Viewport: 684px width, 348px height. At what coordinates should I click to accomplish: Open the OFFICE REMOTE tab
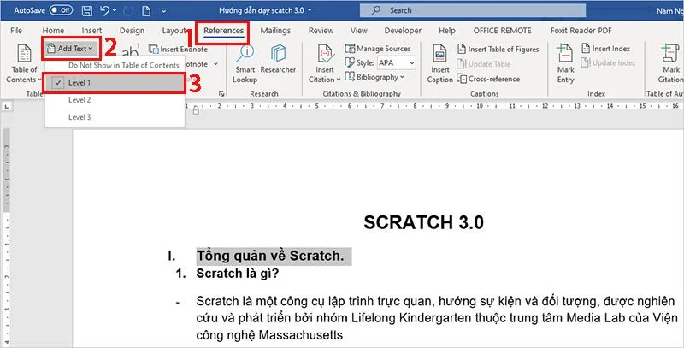[502, 31]
